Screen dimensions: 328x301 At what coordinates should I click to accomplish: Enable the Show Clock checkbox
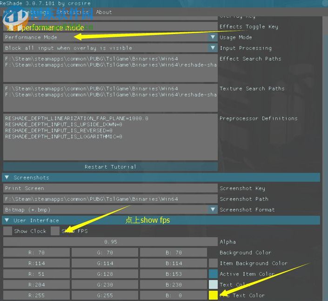(x=7, y=231)
